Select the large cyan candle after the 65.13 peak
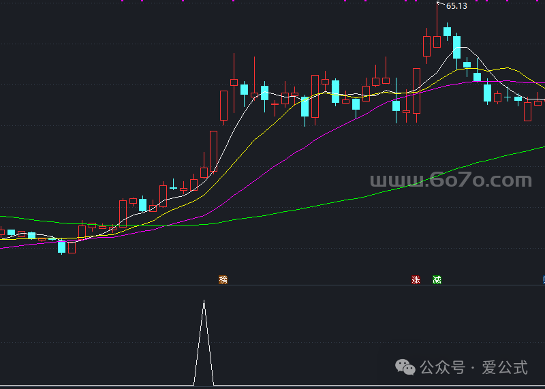The image size is (545, 389). pos(456,48)
